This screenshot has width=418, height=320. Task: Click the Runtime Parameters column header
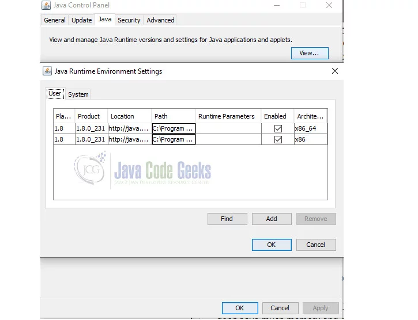pos(228,116)
